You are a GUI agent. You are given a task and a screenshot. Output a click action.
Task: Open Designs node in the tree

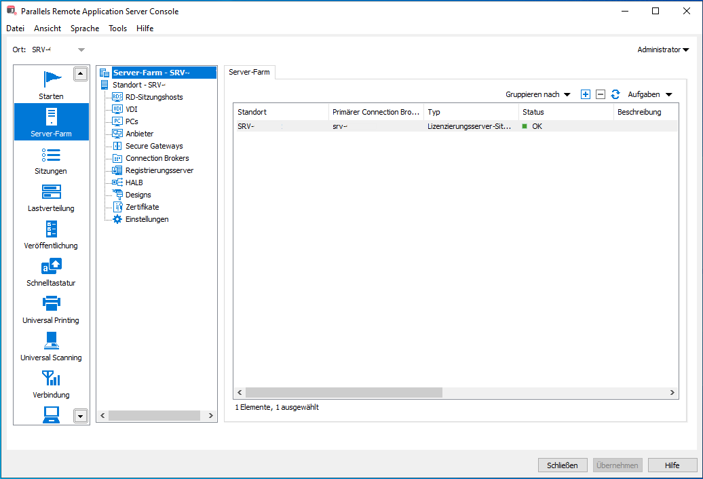pyautogui.click(x=138, y=195)
